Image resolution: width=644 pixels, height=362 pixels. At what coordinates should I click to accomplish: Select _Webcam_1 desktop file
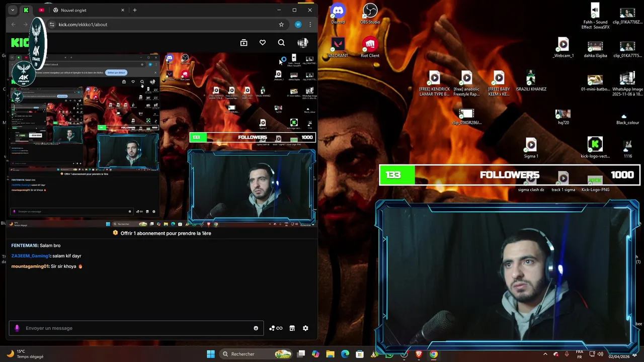point(563,48)
